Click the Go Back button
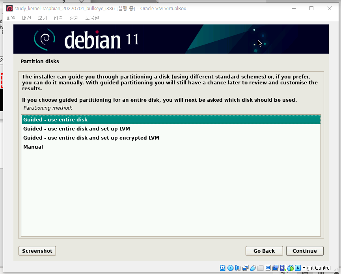This screenshot has width=341, height=274. point(264,251)
